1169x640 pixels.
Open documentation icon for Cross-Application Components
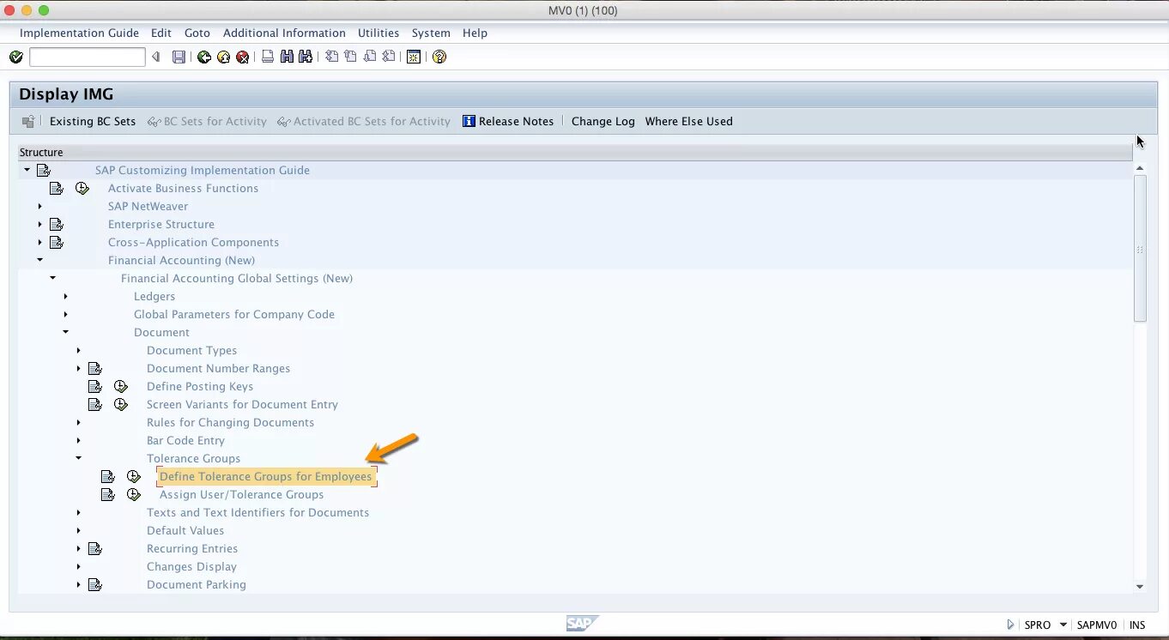57,243
